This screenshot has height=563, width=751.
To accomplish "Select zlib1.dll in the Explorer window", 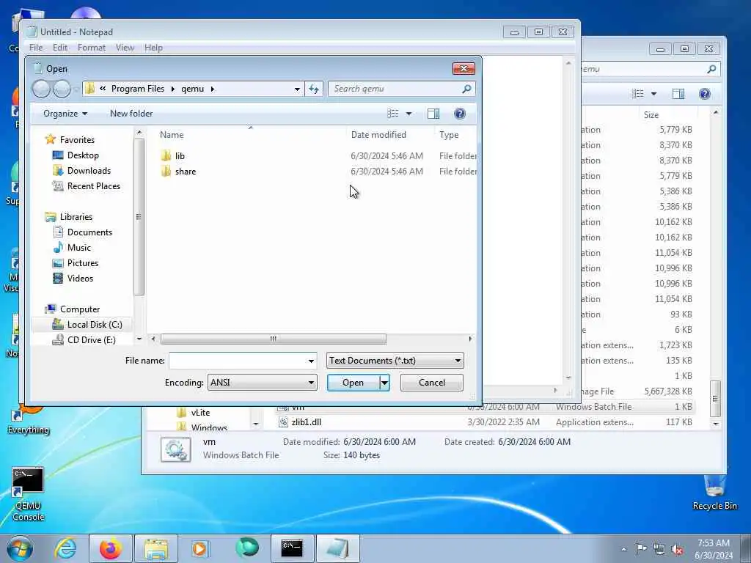I will point(307,422).
